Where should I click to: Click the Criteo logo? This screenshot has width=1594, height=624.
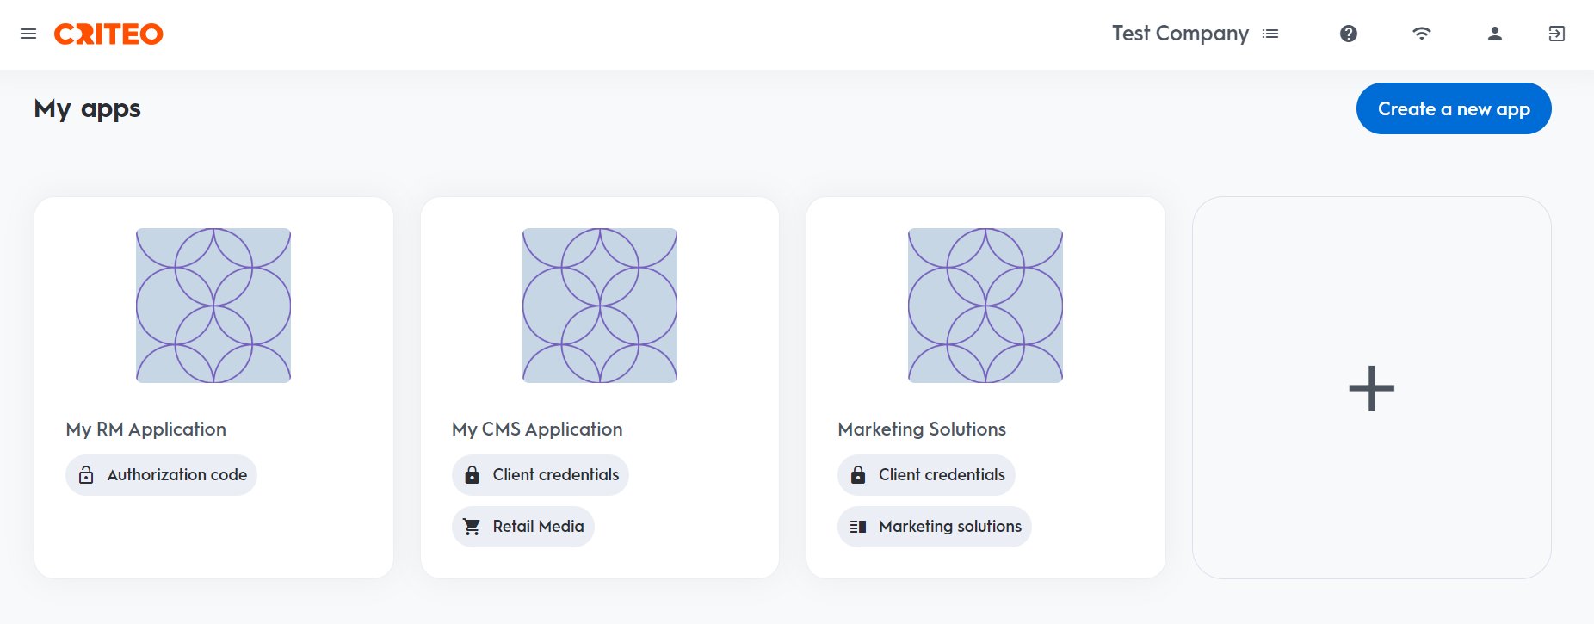(x=108, y=34)
